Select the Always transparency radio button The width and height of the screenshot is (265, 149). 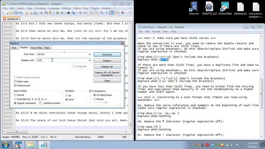[95, 99]
